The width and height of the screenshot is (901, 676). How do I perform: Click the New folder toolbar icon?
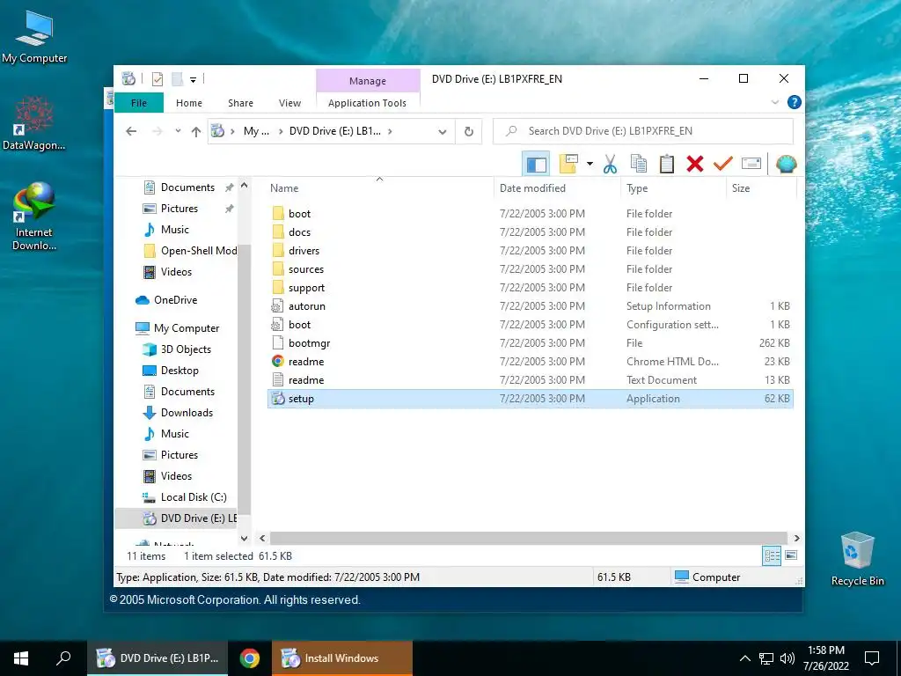click(569, 164)
